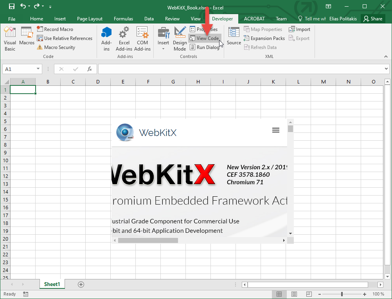The height and width of the screenshot is (299, 392).
Task: Click the zoom slider handle
Action: [x=342, y=294]
